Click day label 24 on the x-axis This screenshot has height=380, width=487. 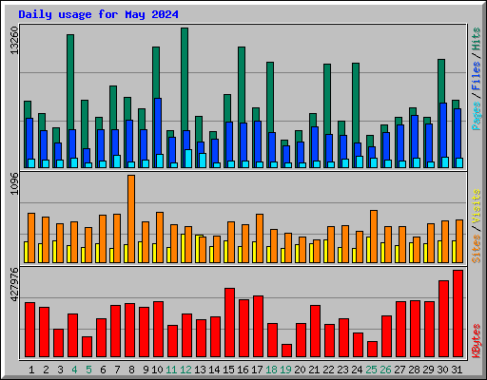pyautogui.click(x=357, y=370)
